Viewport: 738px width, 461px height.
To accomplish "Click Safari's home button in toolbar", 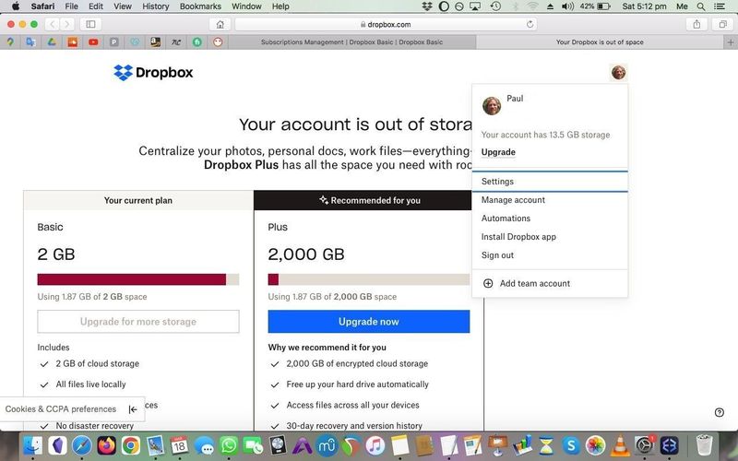I will 220,25.
